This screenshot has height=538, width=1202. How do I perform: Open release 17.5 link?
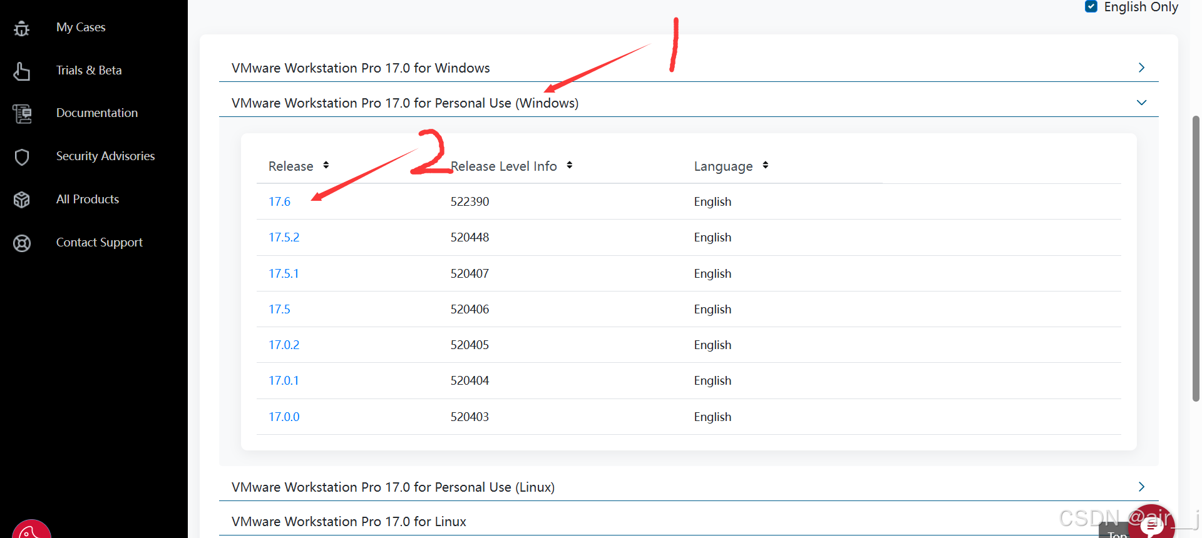coord(279,309)
